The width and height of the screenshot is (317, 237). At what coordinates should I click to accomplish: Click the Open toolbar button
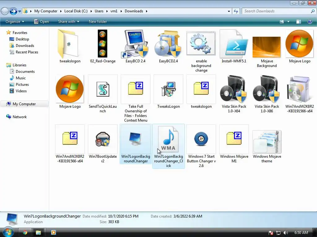41,22
